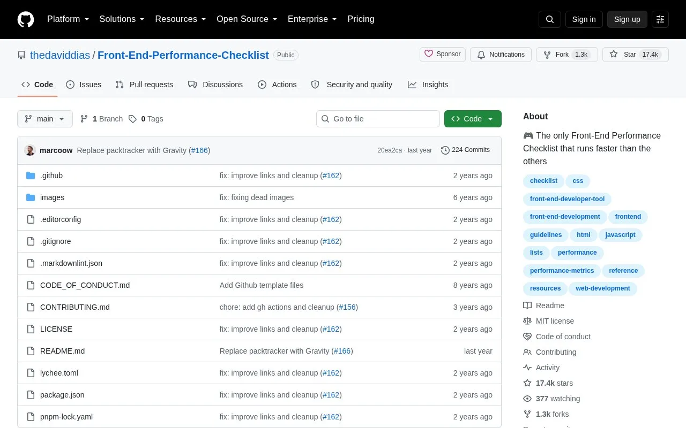Expand the Open Source menu
The image size is (686, 428).
click(x=247, y=19)
